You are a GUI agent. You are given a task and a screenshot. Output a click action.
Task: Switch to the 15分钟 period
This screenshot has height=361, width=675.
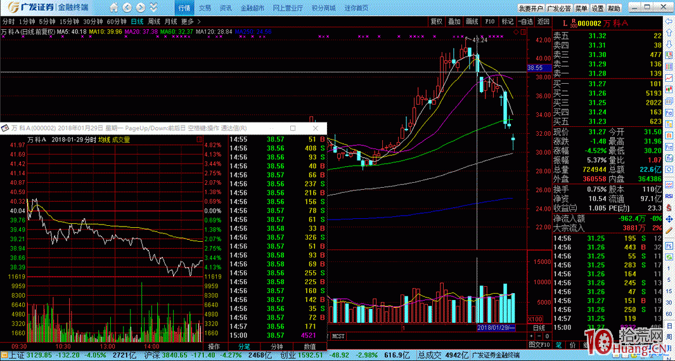tap(69, 22)
